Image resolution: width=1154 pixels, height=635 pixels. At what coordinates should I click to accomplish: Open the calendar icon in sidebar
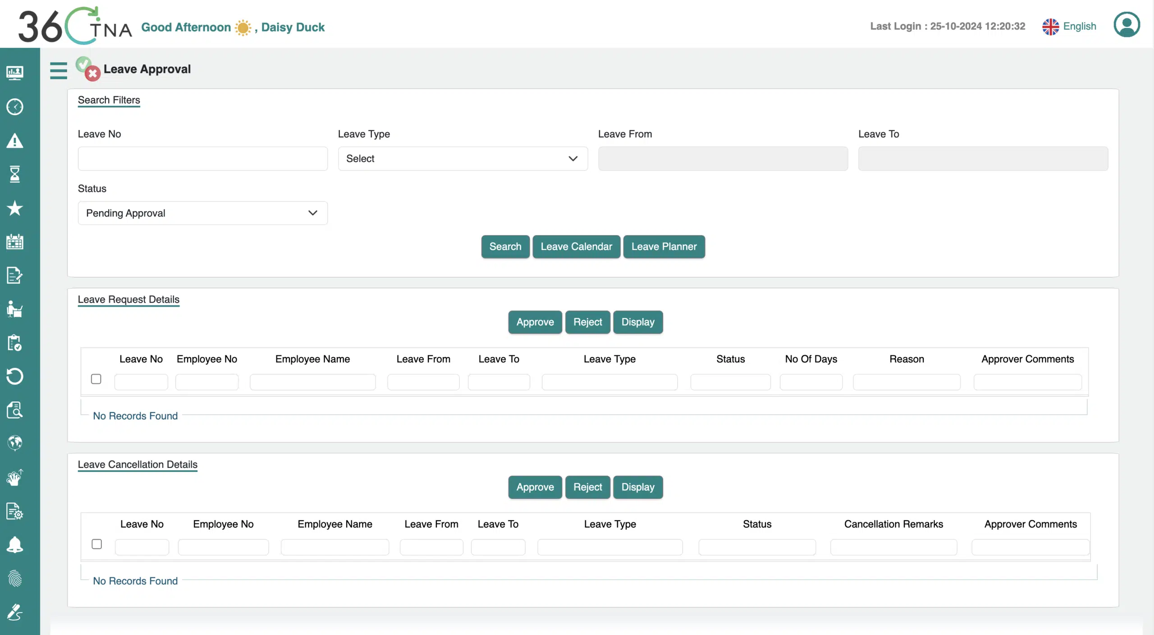(15, 242)
